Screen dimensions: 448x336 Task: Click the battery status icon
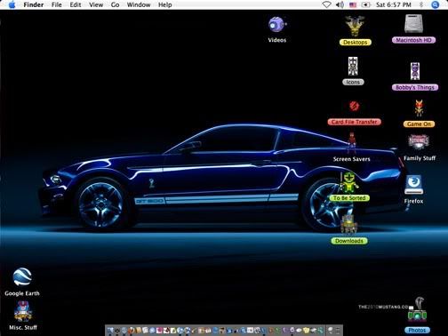366,4
